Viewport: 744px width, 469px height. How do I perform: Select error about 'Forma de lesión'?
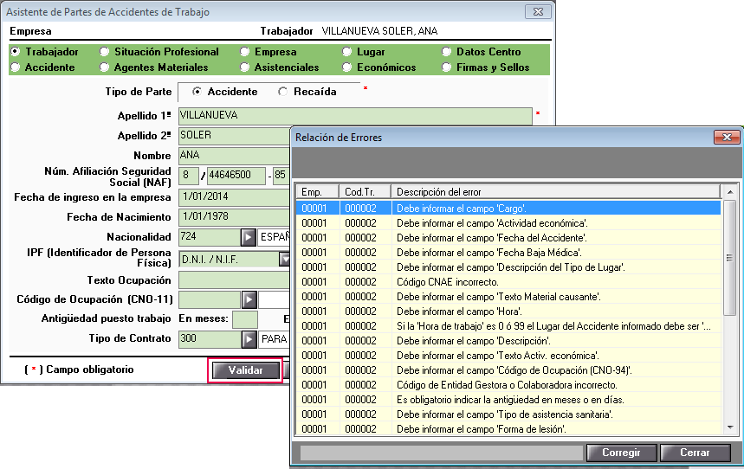click(508, 428)
